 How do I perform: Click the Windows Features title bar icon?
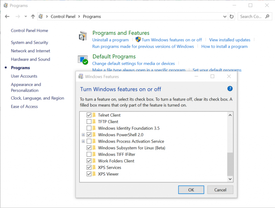pos(81,76)
